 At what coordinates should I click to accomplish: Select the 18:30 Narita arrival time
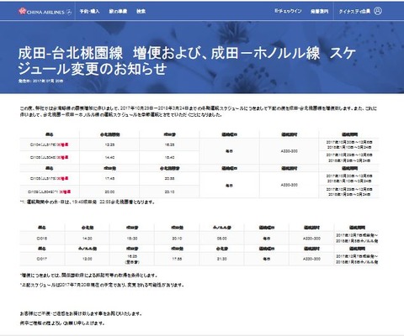(x=132, y=239)
